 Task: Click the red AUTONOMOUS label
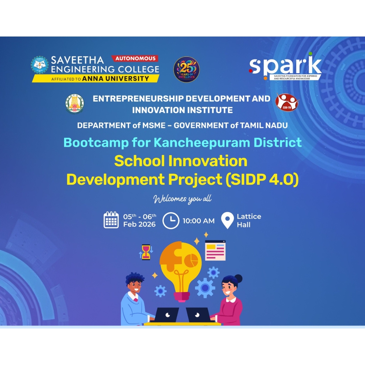pyautogui.click(x=135, y=58)
